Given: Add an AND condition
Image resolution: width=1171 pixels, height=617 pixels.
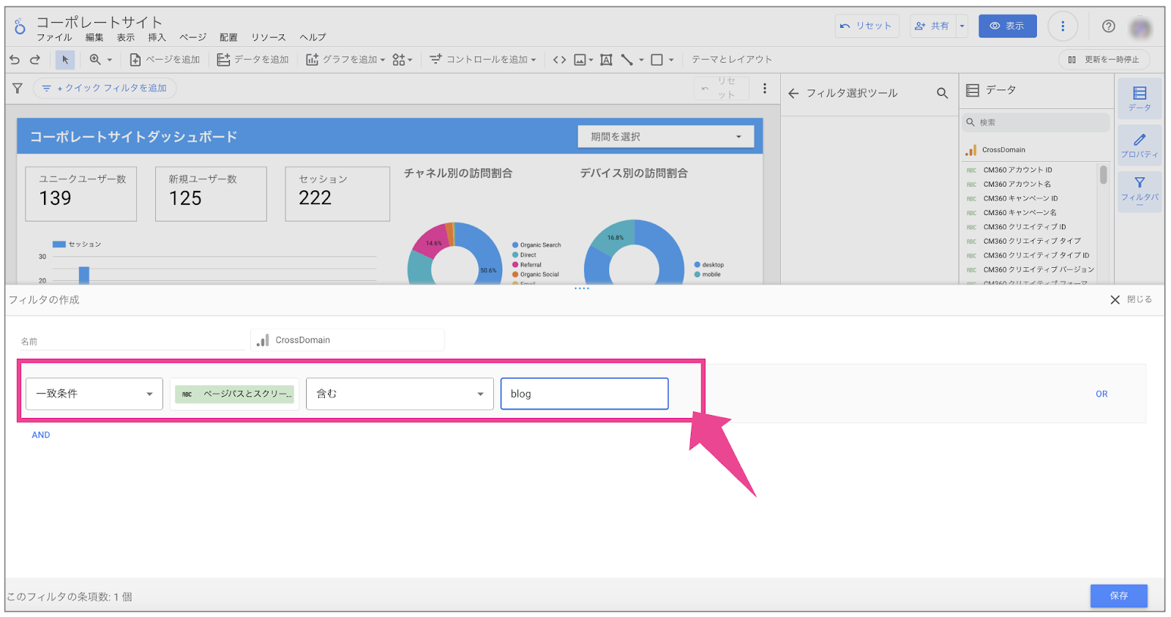Looking at the screenshot, I should tap(41, 435).
